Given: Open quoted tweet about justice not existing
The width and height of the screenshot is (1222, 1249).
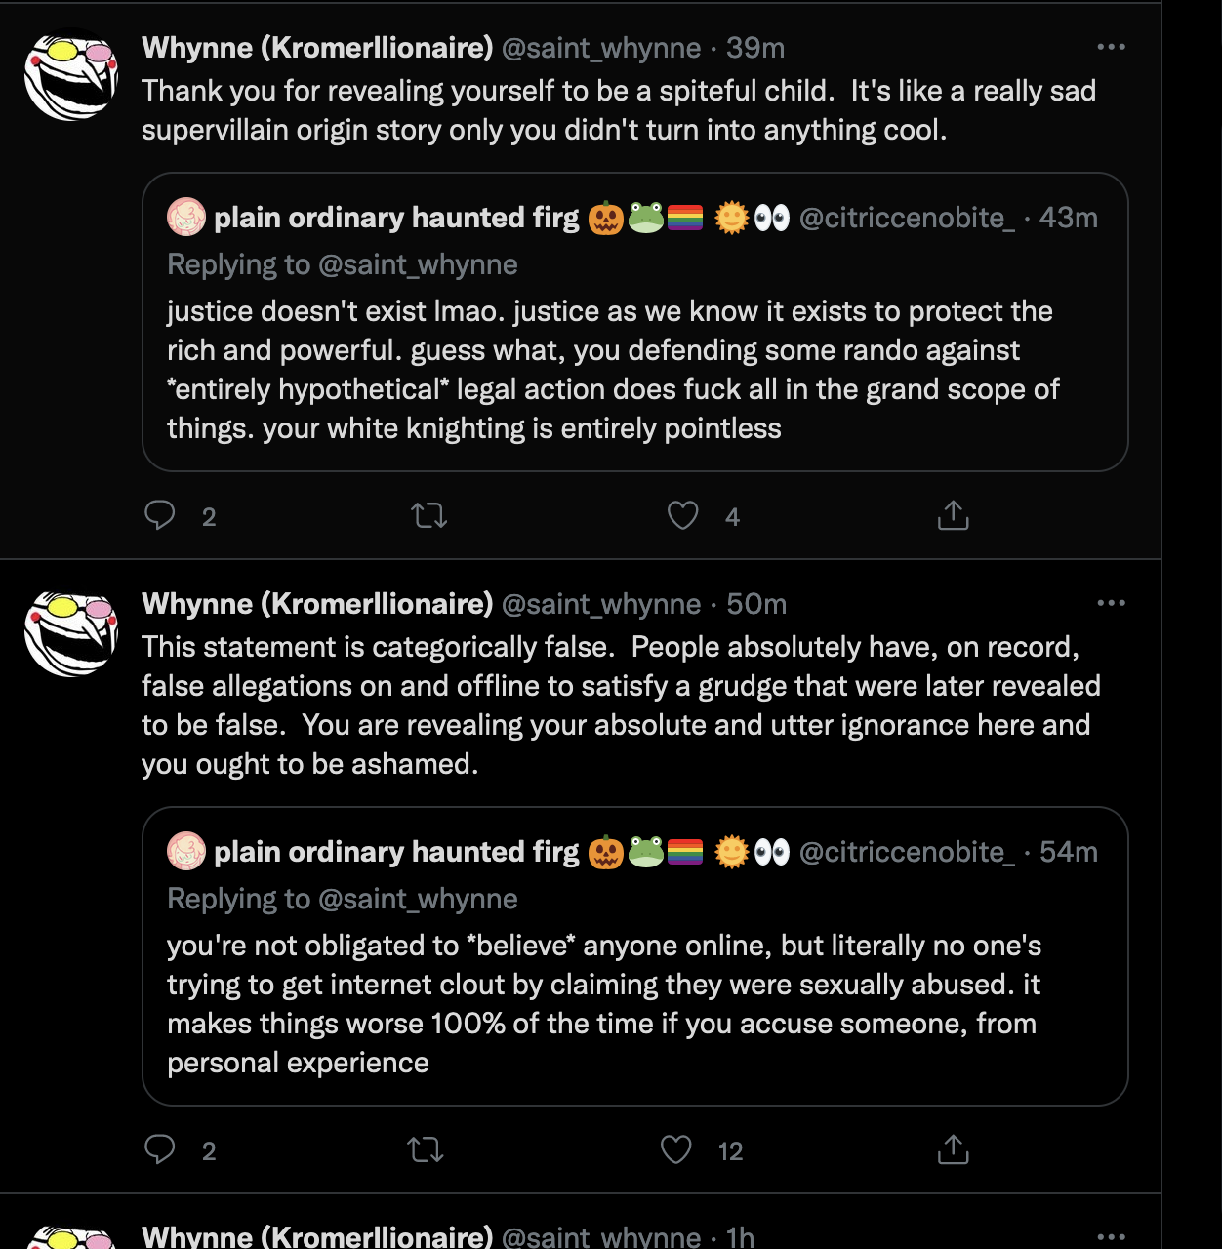Looking at the screenshot, I should click(x=634, y=371).
